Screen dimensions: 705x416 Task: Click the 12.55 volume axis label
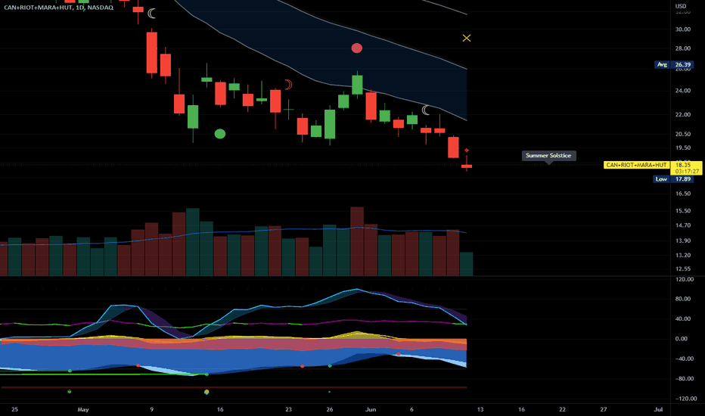click(682, 269)
